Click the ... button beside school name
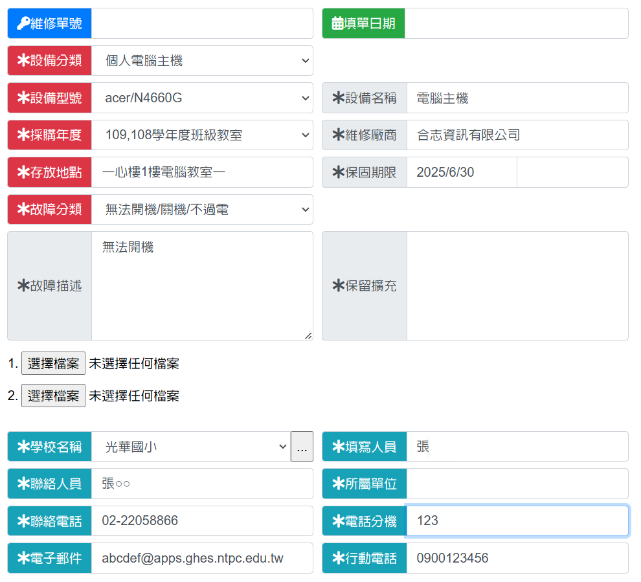641x582 pixels. coord(302,446)
